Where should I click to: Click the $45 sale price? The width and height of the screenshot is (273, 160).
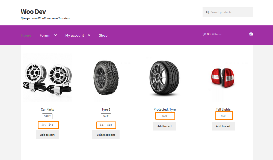(51, 125)
